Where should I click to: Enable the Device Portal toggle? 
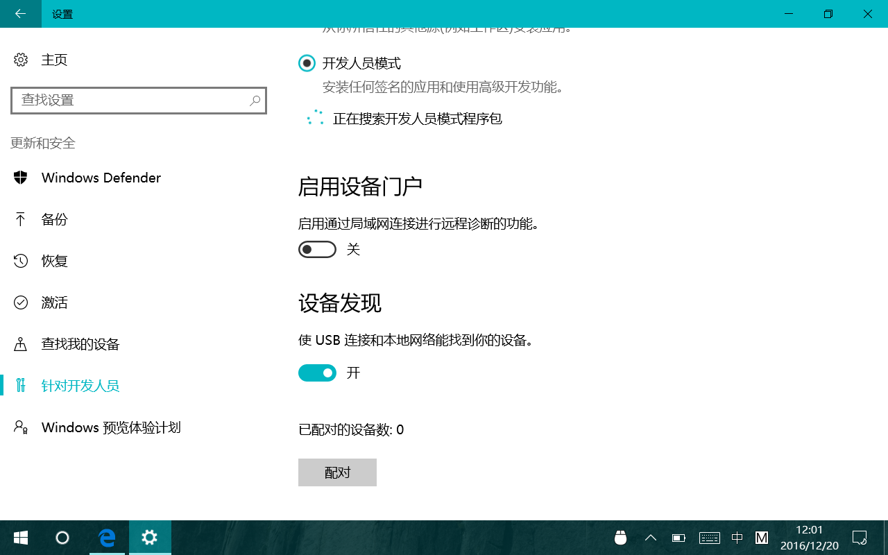coord(317,249)
